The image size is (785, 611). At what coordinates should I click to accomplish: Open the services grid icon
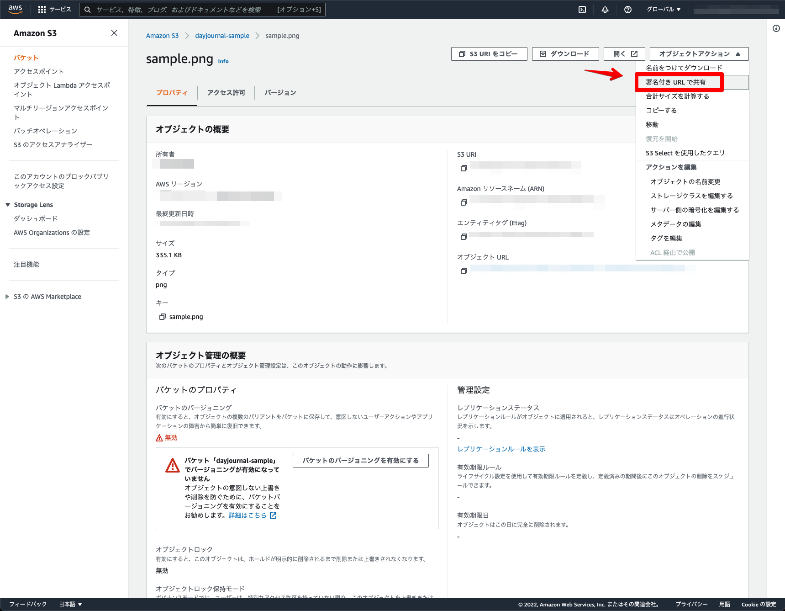pyautogui.click(x=42, y=10)
